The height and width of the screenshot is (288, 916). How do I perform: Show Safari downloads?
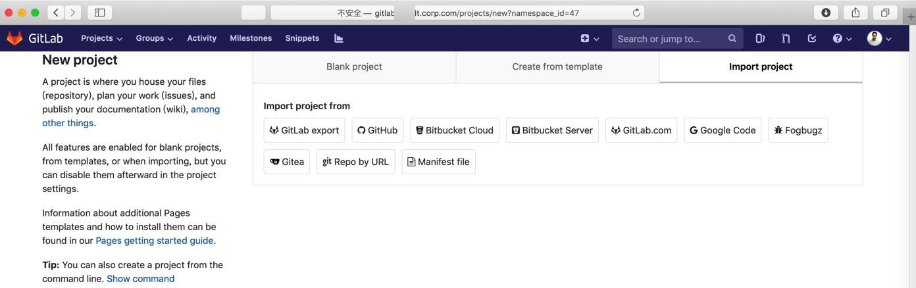[826, 12]
